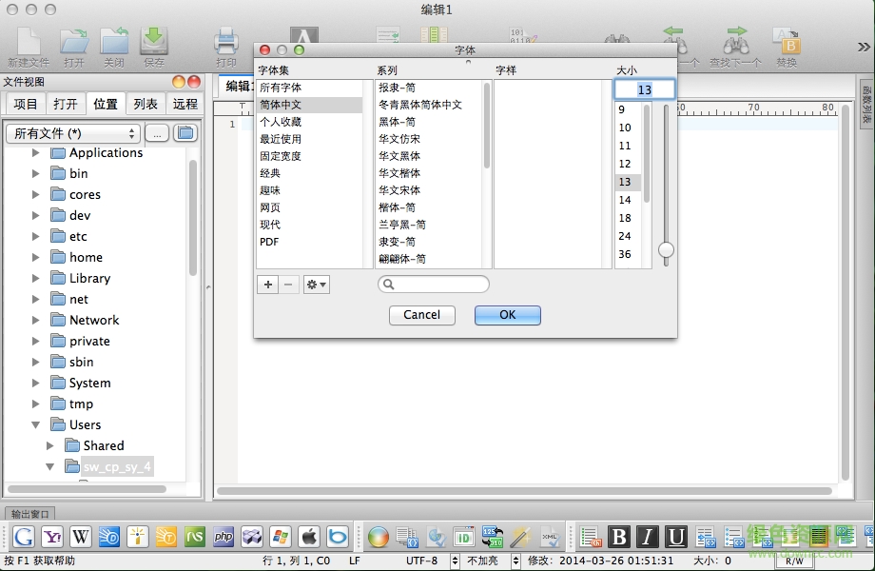Apply italic using the I icon
Screen dimensions: 875x571
[648, 538]
